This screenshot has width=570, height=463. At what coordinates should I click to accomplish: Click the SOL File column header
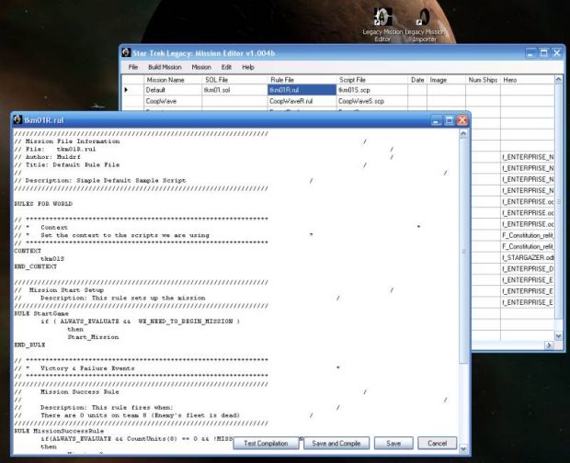[234, 80]
